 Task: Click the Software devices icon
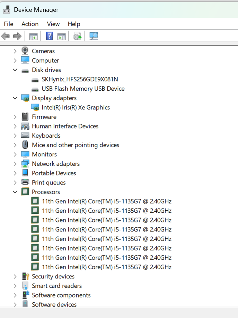tap(25, 304)
